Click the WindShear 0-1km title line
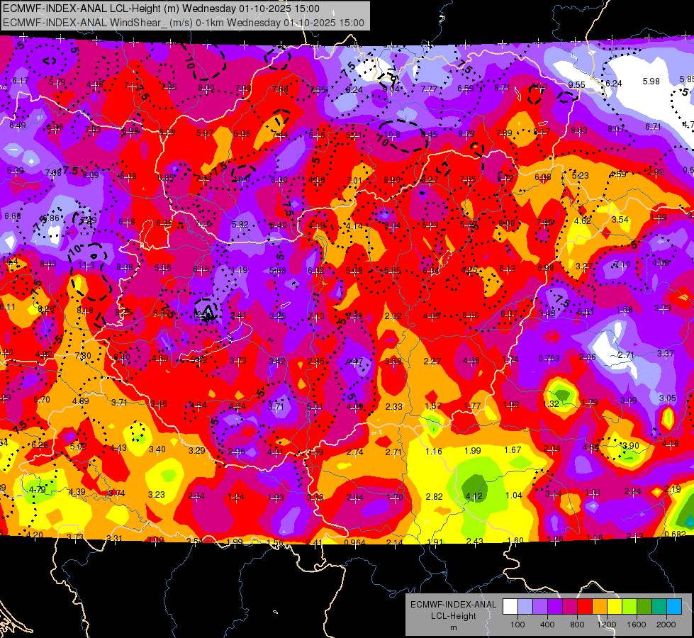Viewport: 694px width, 638px height. click(x=183, y=23)
